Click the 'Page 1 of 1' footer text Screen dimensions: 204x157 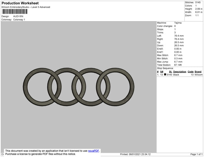197,154
